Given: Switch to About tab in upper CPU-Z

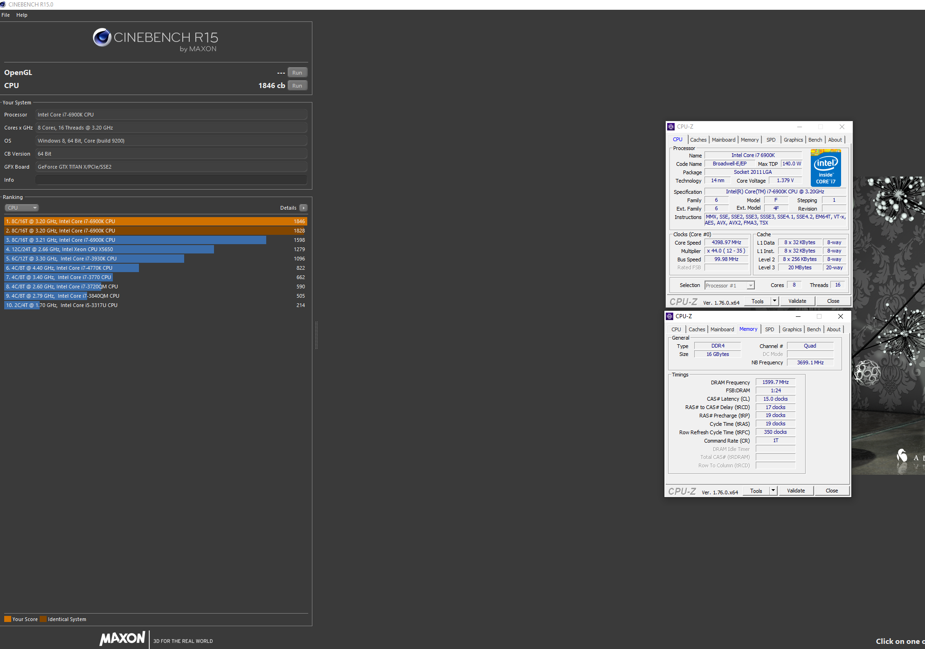Looking at the screenshot, I should pyautogui.click(x=835, y=140).
